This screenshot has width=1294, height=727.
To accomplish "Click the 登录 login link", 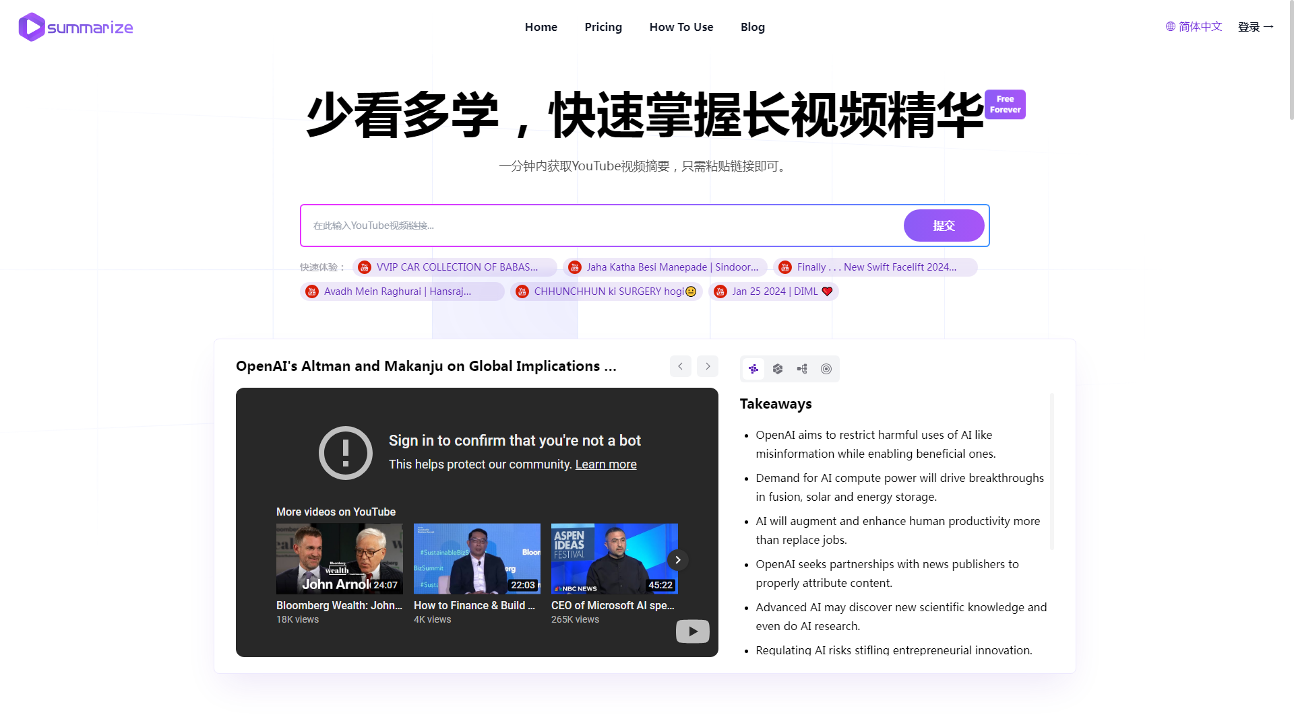I will tap(1256, 27).
